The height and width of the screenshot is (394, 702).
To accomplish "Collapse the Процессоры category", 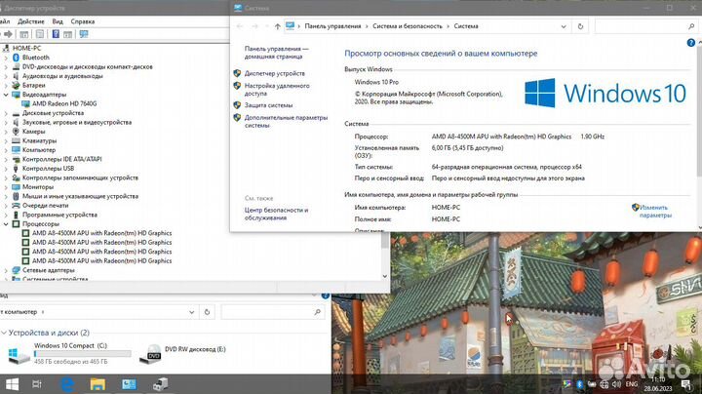I will 6,224.
